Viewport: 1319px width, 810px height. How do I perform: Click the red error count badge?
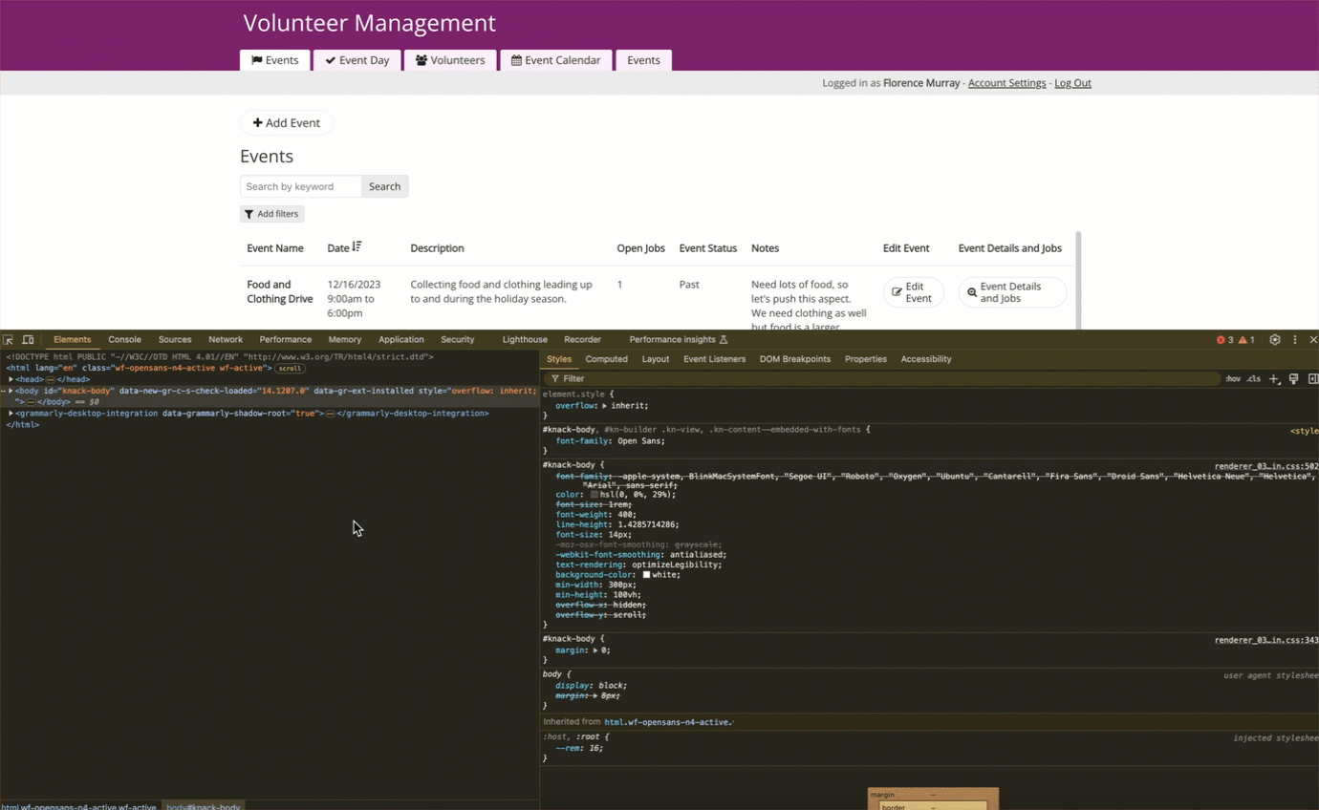[x=1224, y=340]
